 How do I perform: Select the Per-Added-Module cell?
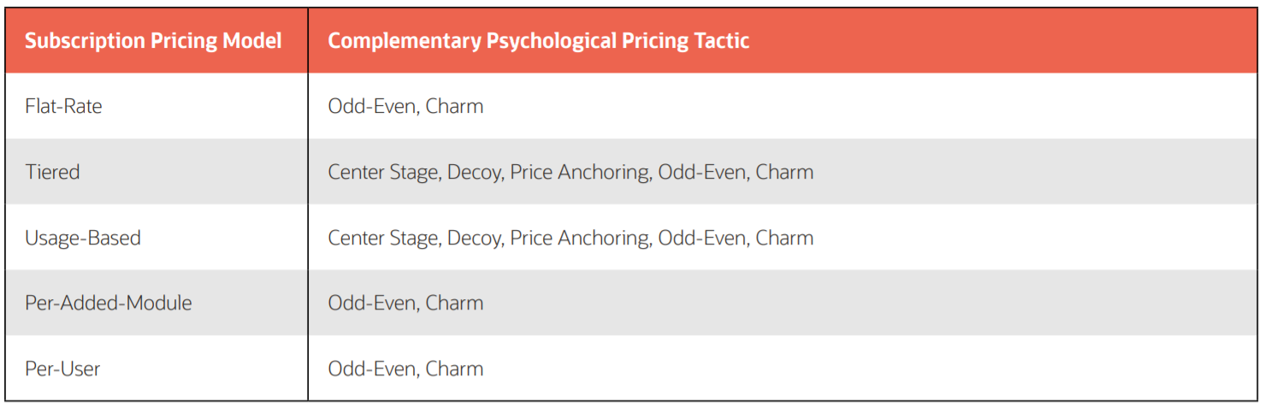(x=109, y=303)
